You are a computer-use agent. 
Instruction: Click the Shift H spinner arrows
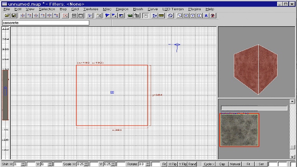point(23,164)
